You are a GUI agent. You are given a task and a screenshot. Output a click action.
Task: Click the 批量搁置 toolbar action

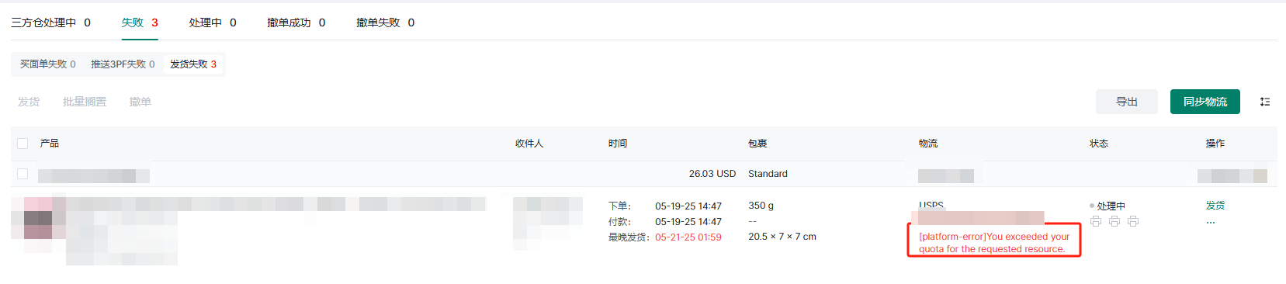click(85, 102)
